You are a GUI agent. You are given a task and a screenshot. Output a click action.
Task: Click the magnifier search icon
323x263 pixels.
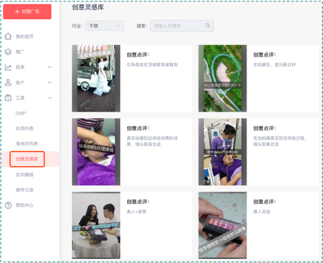point(208,25)
